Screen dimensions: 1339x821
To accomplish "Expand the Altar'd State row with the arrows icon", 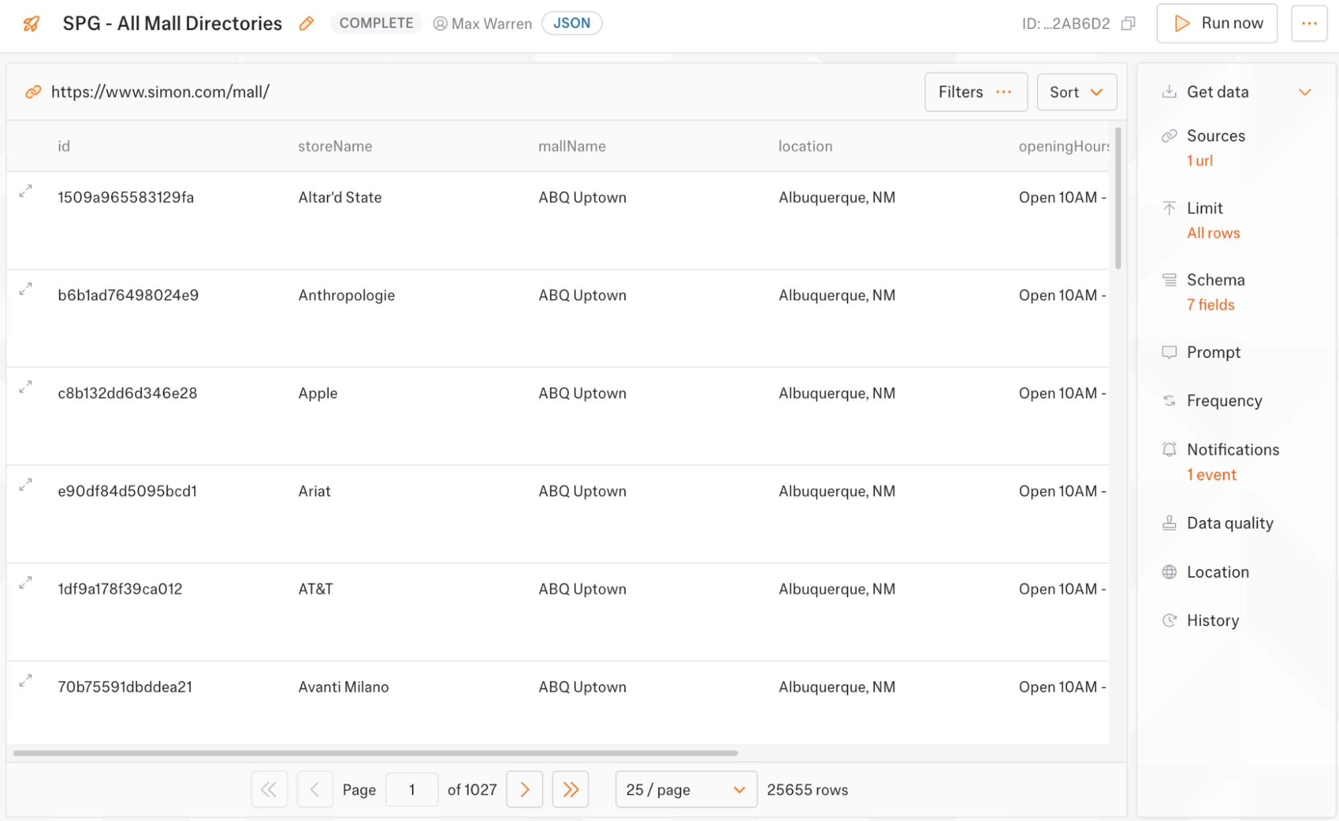I will pyautogui.click(x=25, y=192).
